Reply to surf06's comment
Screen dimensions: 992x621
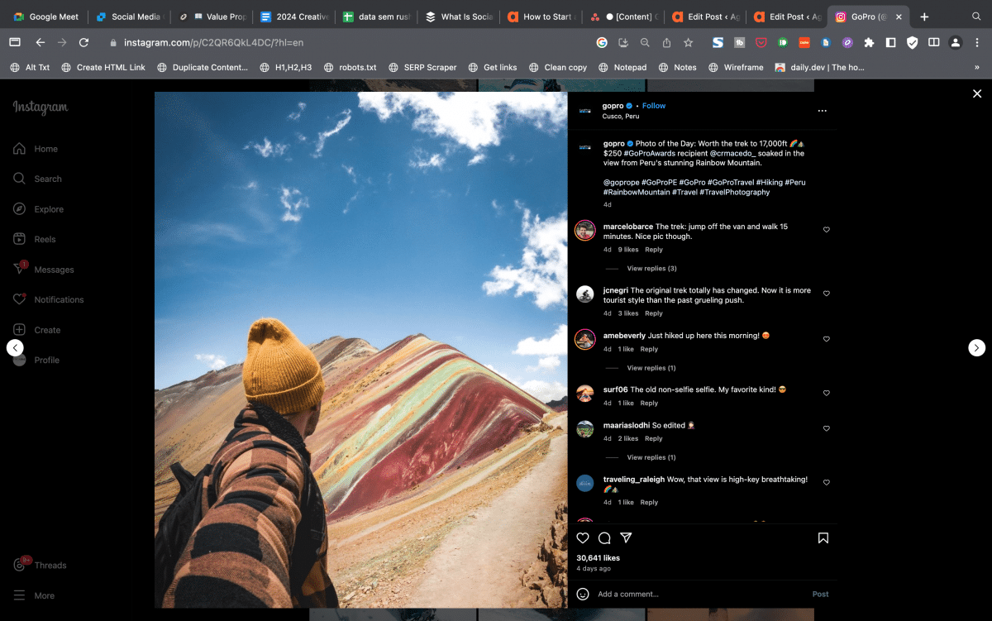point(649,404)
